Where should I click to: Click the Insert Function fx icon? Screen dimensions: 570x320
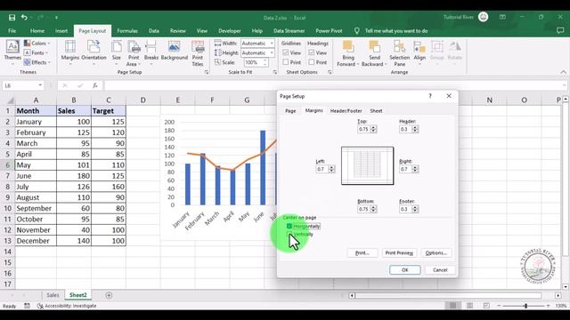[x=95, y=85]
